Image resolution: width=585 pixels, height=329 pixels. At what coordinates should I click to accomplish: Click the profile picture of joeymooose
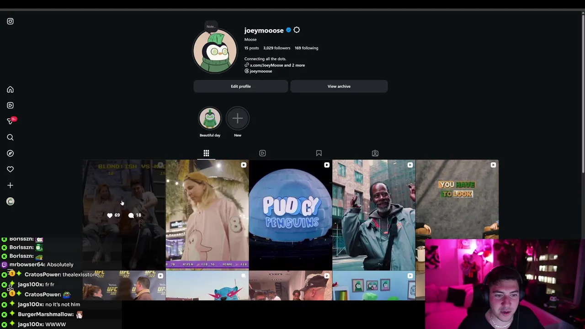pos(215,51)
